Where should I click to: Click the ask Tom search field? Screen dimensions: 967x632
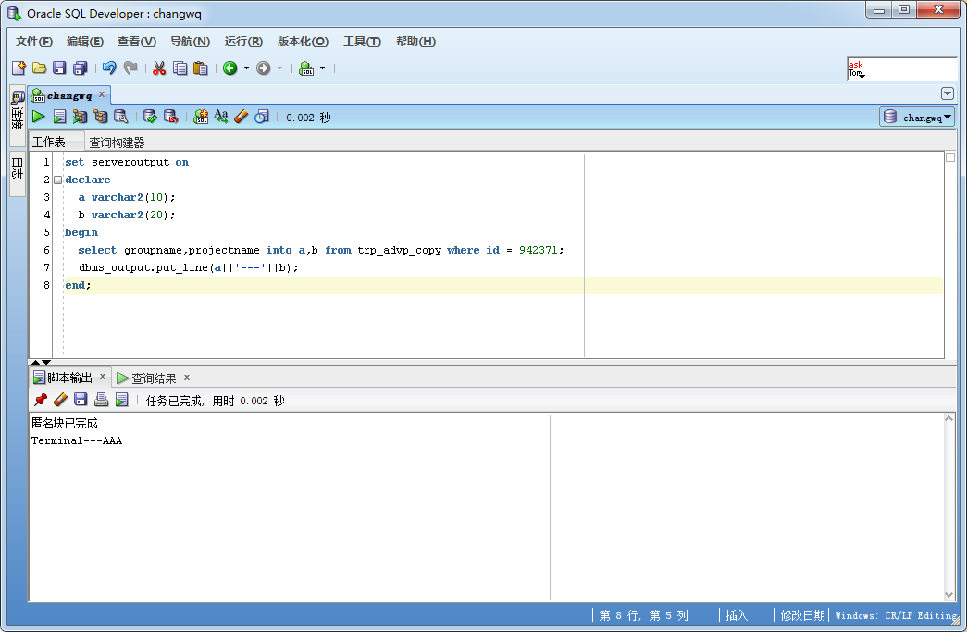pos(901,68)
